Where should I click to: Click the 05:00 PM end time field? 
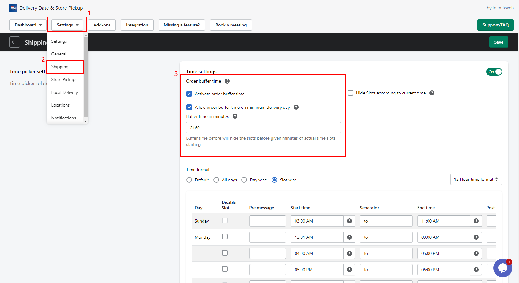444,253
